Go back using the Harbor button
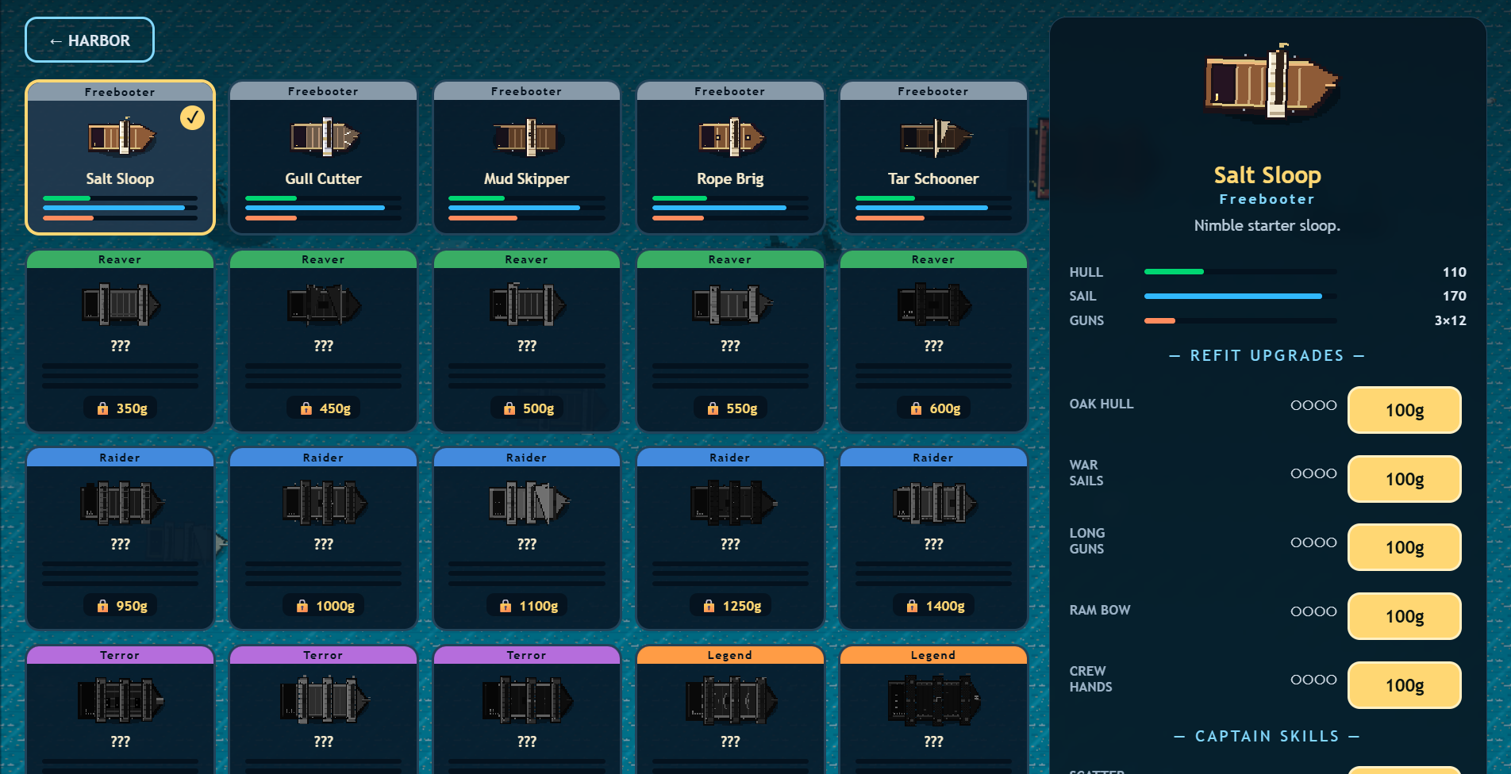This screenshot has width=1511, height=774. click(x=90, y=40)
